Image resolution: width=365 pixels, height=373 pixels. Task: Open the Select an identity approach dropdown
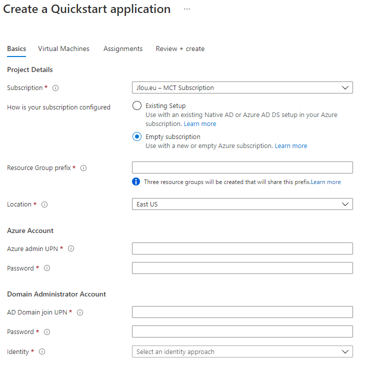coord(242,351)
